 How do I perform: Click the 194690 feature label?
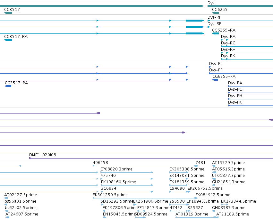[177, 188]
